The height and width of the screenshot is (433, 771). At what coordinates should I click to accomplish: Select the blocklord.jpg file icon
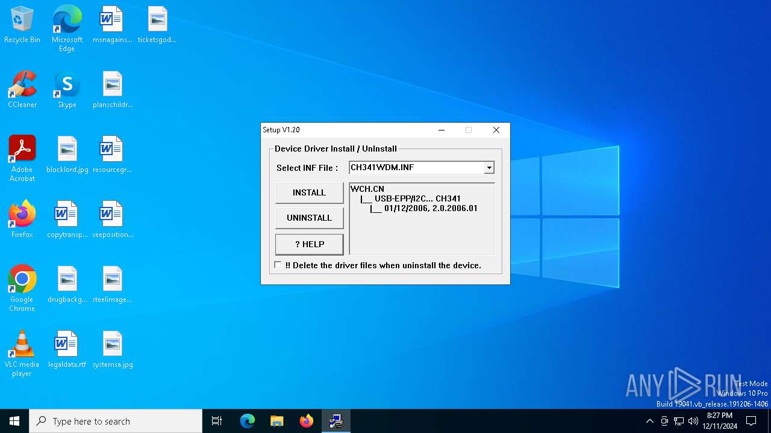[67, 155]
